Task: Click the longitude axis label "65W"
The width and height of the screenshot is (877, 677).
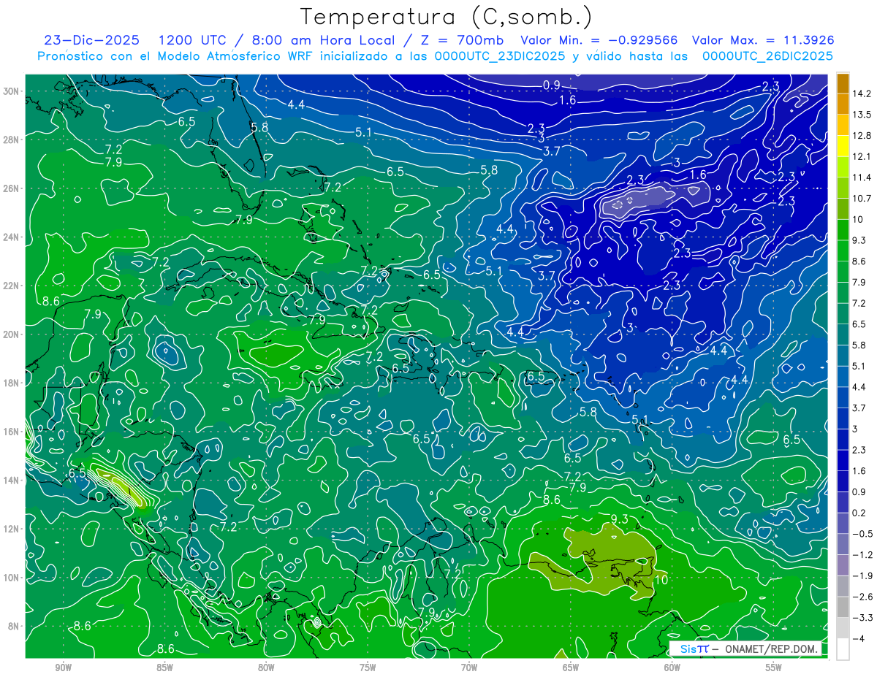Action: [571, 668]
